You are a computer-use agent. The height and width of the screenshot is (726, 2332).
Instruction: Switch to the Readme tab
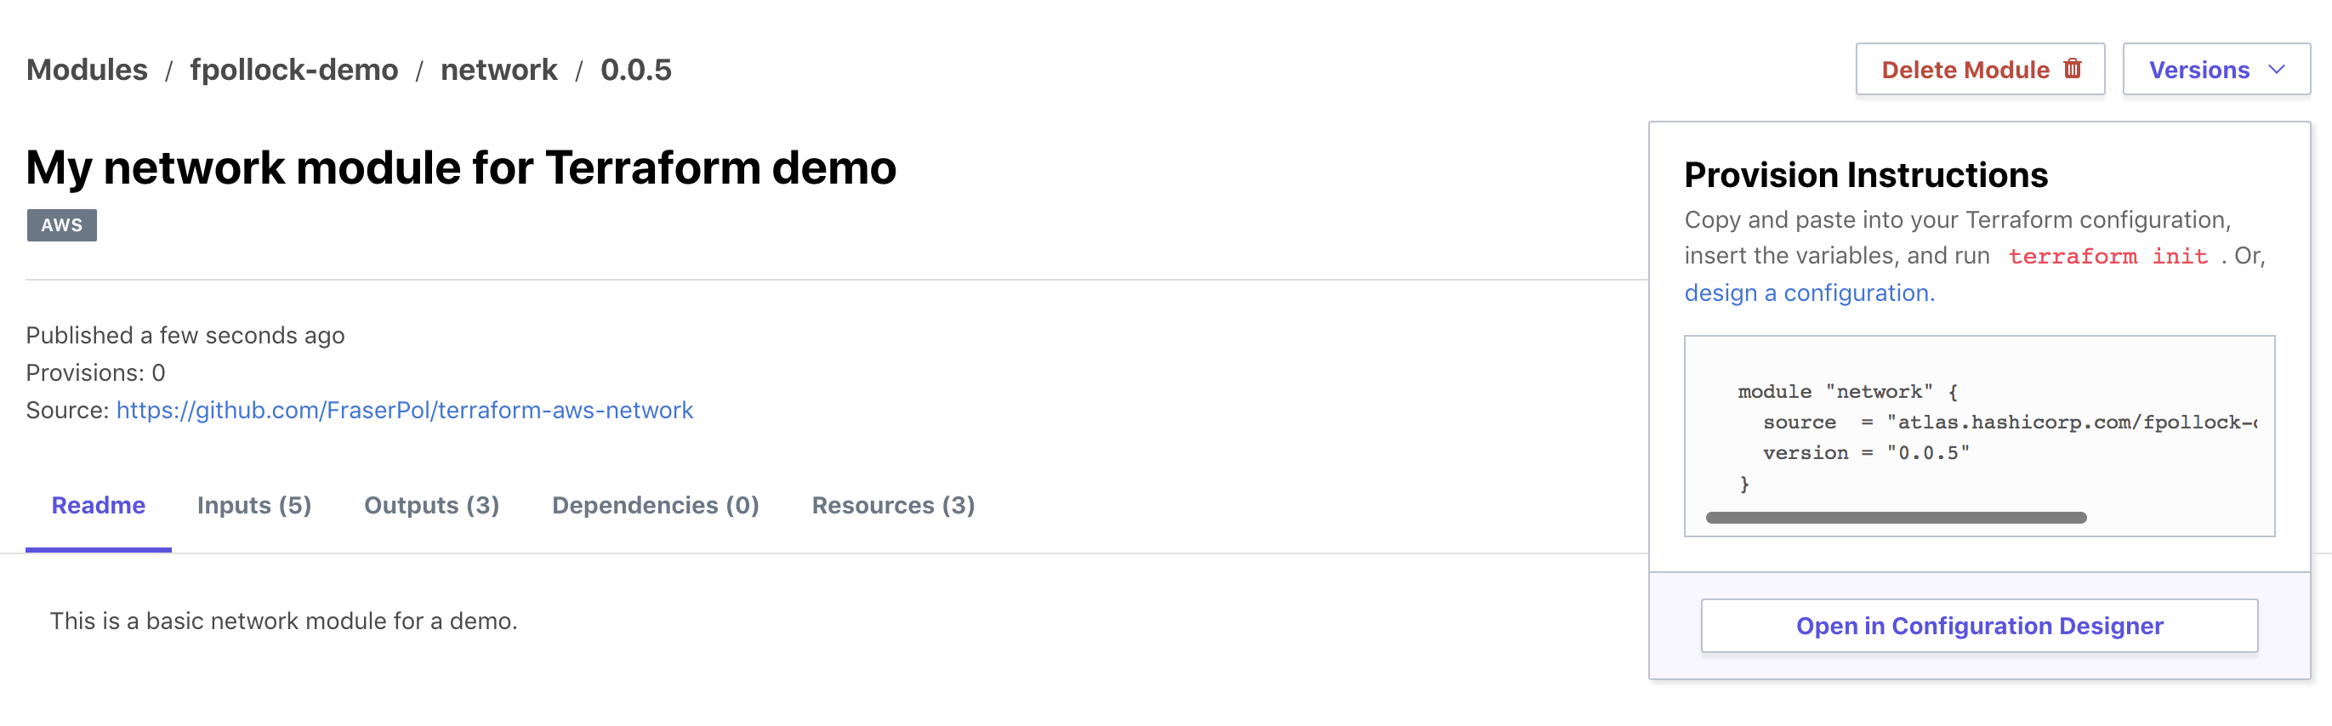[98, 505]
